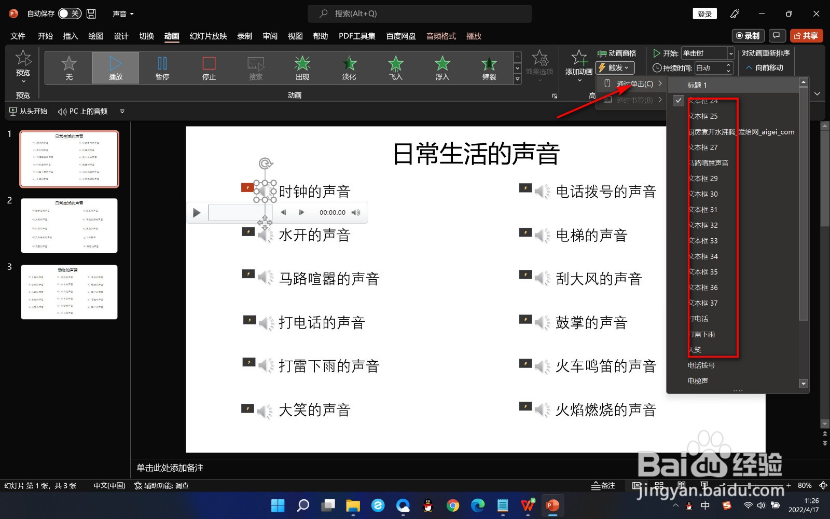Switch to slide sorter view icon
The width and height of the screenshot is (830, 519).
click(659, 486)
